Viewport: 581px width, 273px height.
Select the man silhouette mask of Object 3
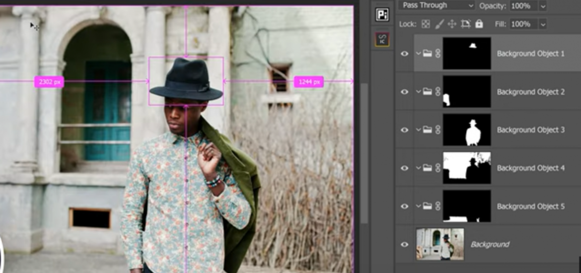coord(467,130)
